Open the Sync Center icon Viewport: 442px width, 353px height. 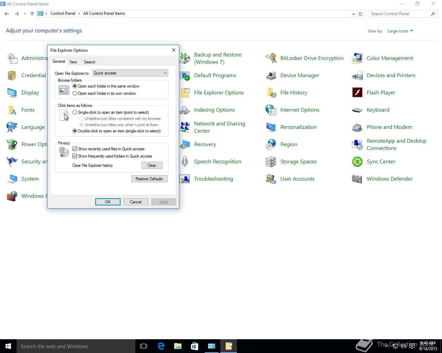coord(357,162)
